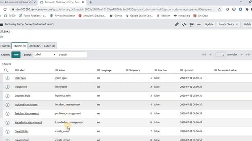Click the Update button
This screenshot has width=252, height=141.
coord(209,24)
